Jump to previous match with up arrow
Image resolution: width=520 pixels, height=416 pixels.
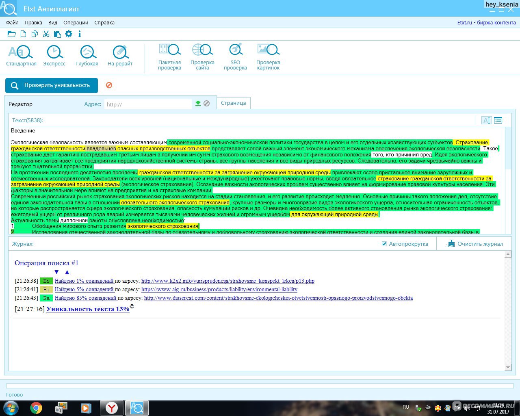click(x=67, y=272)
